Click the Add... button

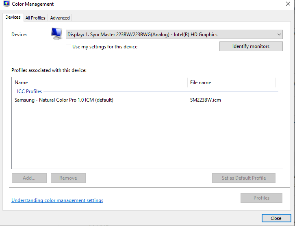(29, 178)
